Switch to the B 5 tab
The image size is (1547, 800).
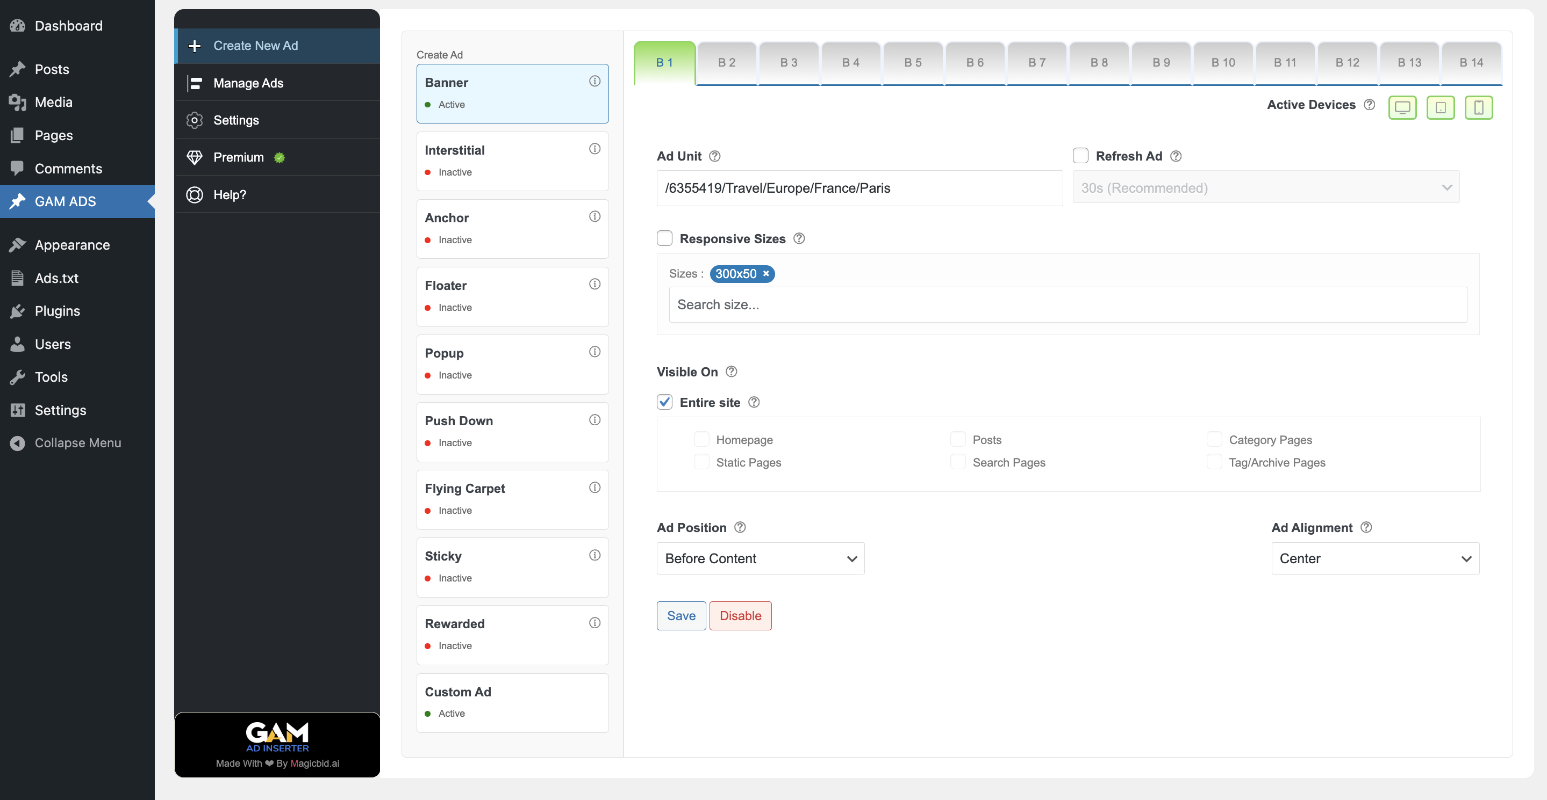click(912, 63)
